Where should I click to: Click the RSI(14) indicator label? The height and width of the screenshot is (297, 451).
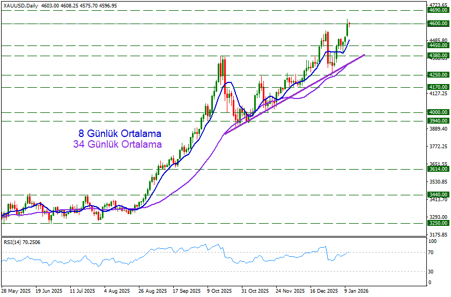(x=22, y=242)
